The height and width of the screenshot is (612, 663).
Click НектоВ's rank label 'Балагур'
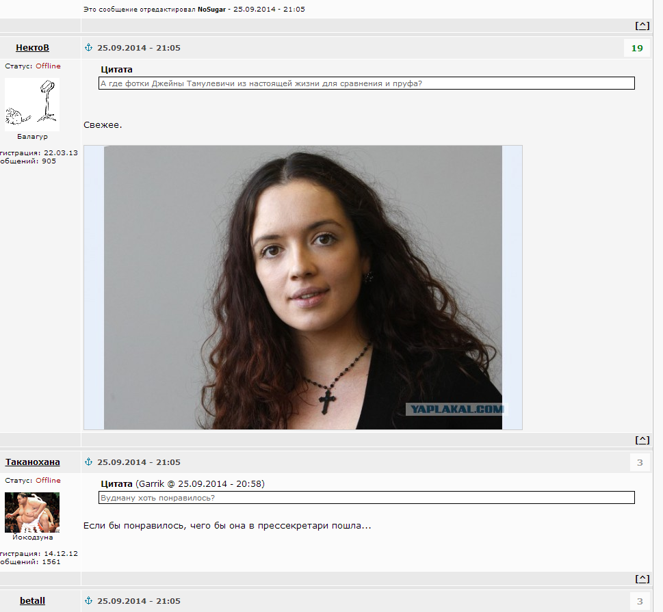pos(33,137)
